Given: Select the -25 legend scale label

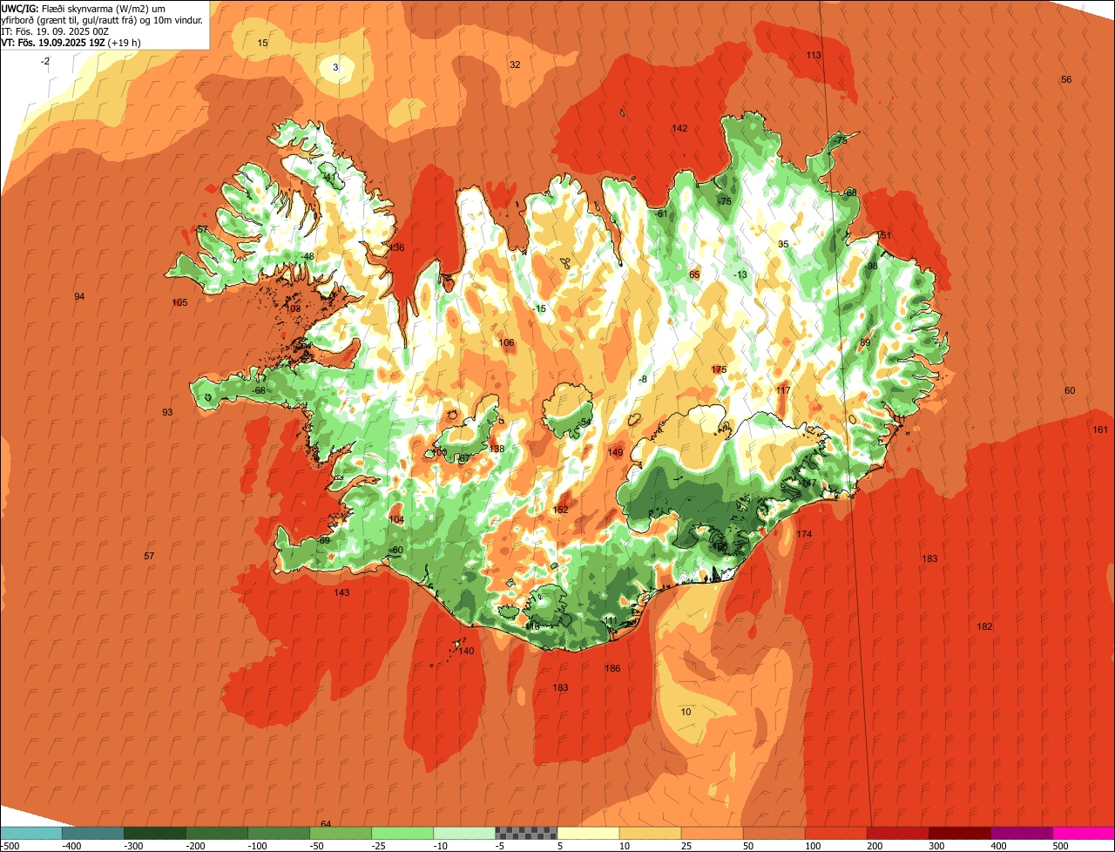Looking at the screenshot, I should click(x=380, y=846).
